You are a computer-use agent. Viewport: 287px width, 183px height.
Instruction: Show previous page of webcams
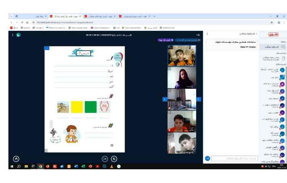click(x=165, y=100)
